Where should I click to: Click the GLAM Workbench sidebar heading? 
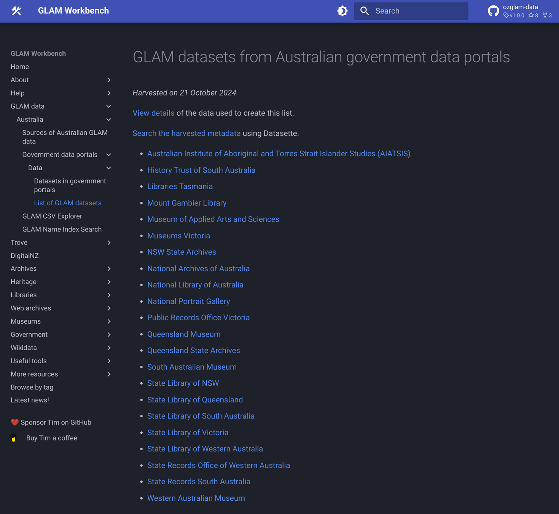point(38,54)
